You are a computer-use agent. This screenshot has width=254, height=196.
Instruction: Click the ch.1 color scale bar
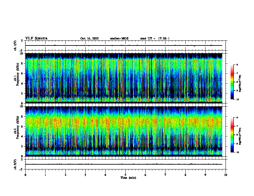[x=232, y=82]
